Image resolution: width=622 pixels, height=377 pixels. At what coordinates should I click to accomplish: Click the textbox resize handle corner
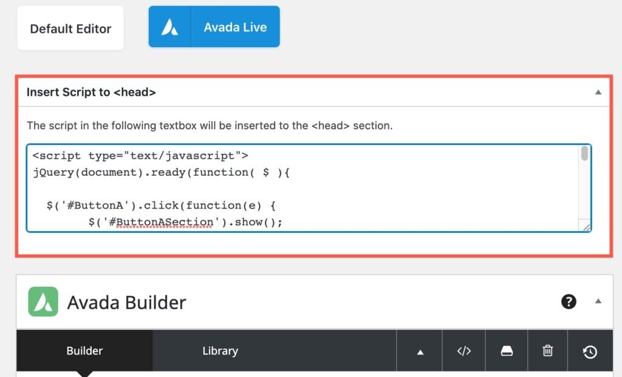(586, 227)
